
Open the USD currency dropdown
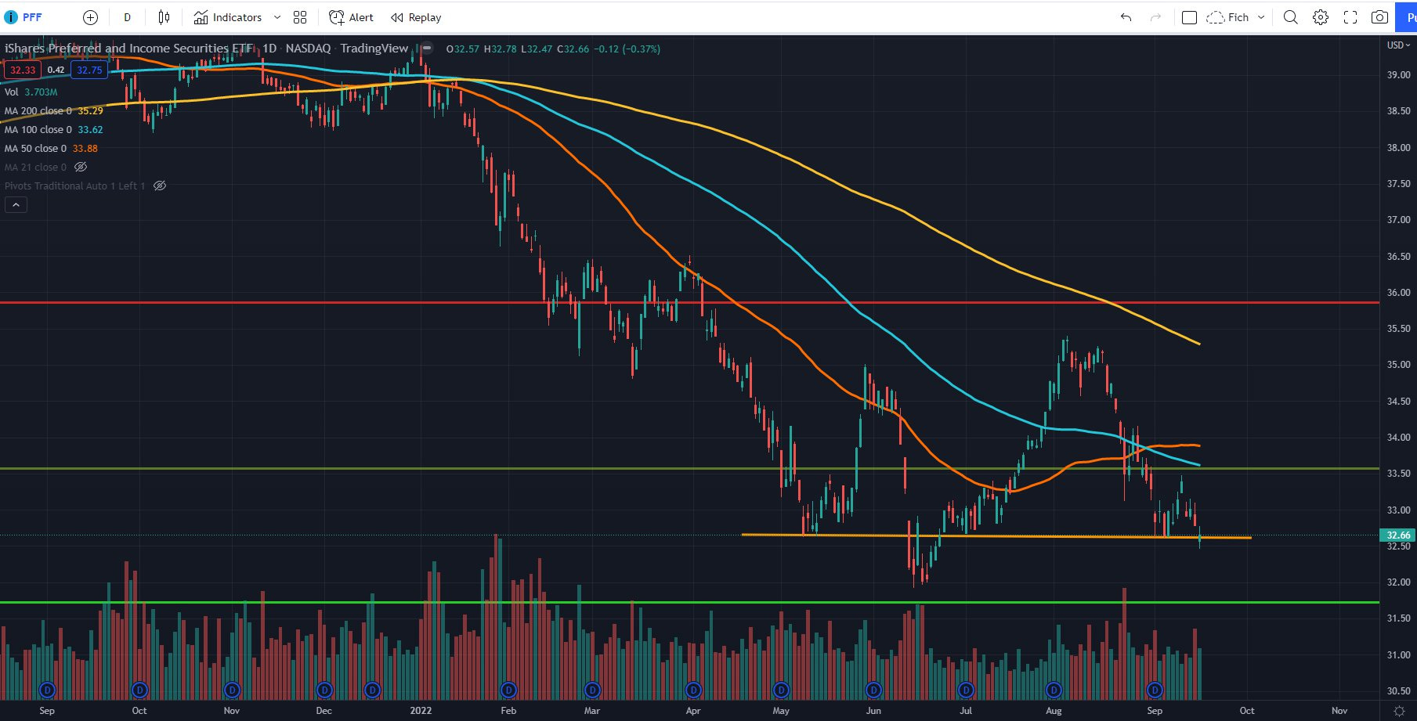point(1398,45)
